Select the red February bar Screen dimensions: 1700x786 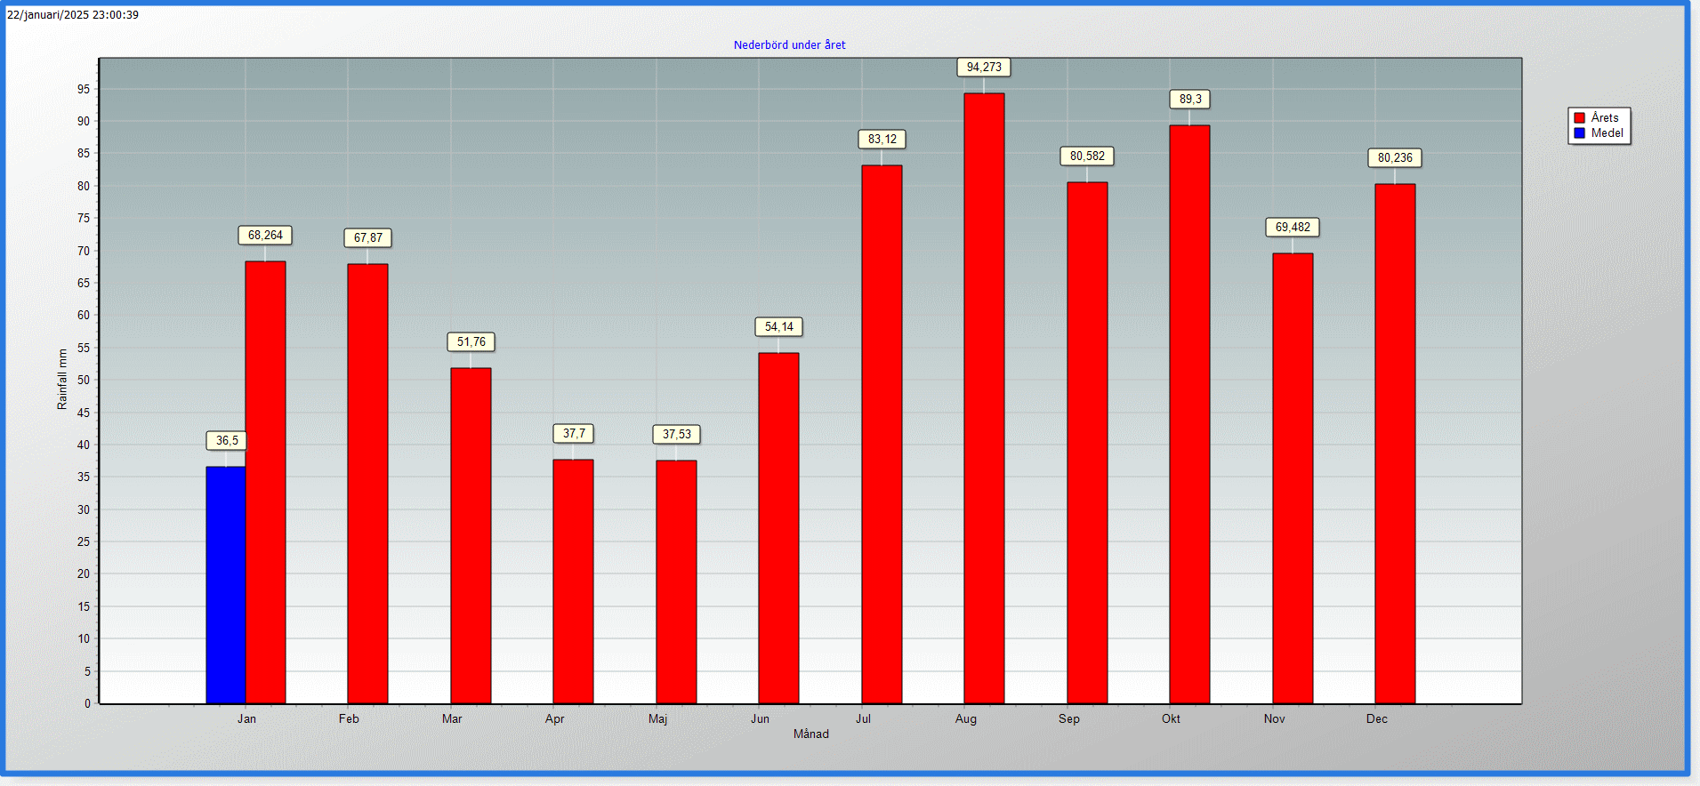(x=367, y=484)
